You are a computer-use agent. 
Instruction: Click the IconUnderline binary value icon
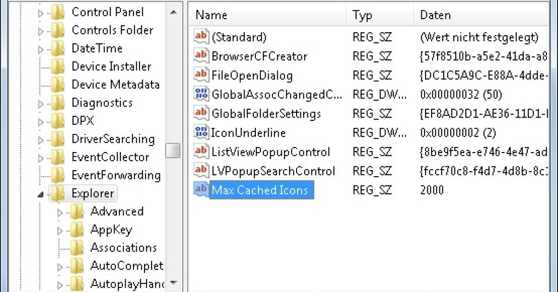point(201,133)
